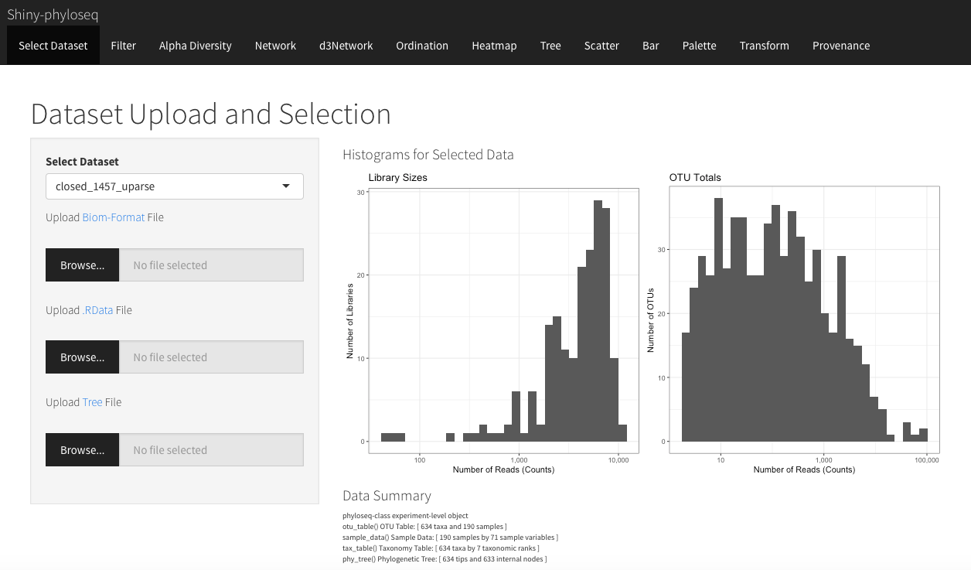The height and width of the screenshot is (570, 971).
Task: Open the Provenance tab
Action: click(x=841, y=46)
